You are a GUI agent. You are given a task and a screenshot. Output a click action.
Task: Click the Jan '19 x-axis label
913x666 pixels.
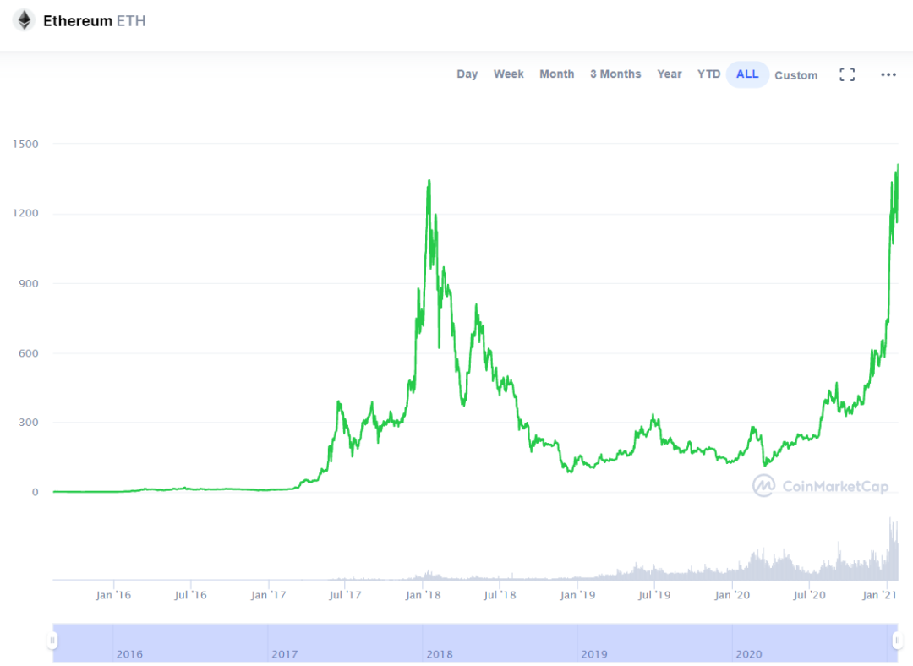coord(577,595)
